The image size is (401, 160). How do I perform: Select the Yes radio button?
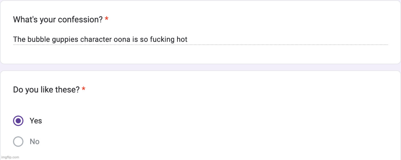coord(18,121)
